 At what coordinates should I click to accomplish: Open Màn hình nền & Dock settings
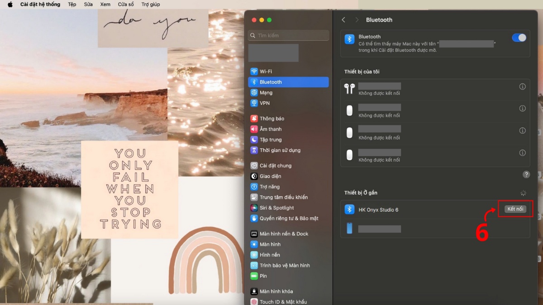pyautogui.click(x=254, y=233)
